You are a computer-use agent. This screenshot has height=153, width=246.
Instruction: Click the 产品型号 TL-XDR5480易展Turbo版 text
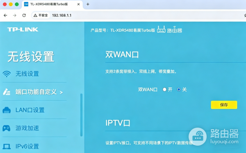[123, 30]
